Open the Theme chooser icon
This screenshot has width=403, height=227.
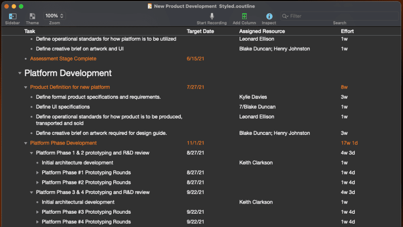click(33, 16)
